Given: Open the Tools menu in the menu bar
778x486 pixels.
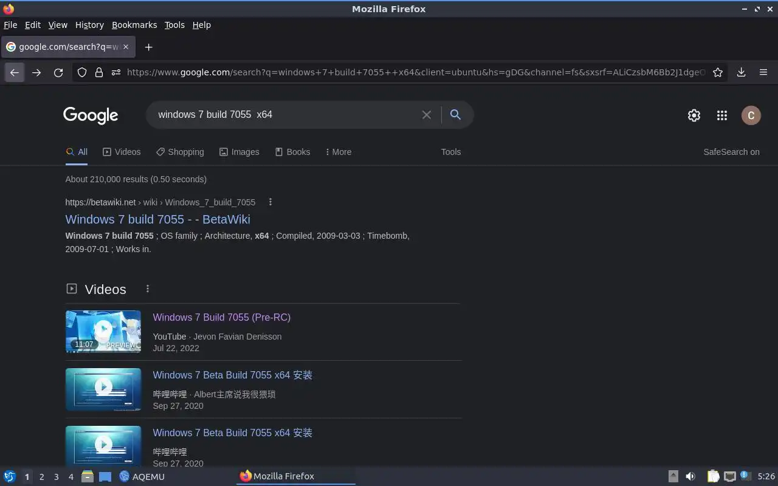Looking at the screenshot, I should [174, 25].
